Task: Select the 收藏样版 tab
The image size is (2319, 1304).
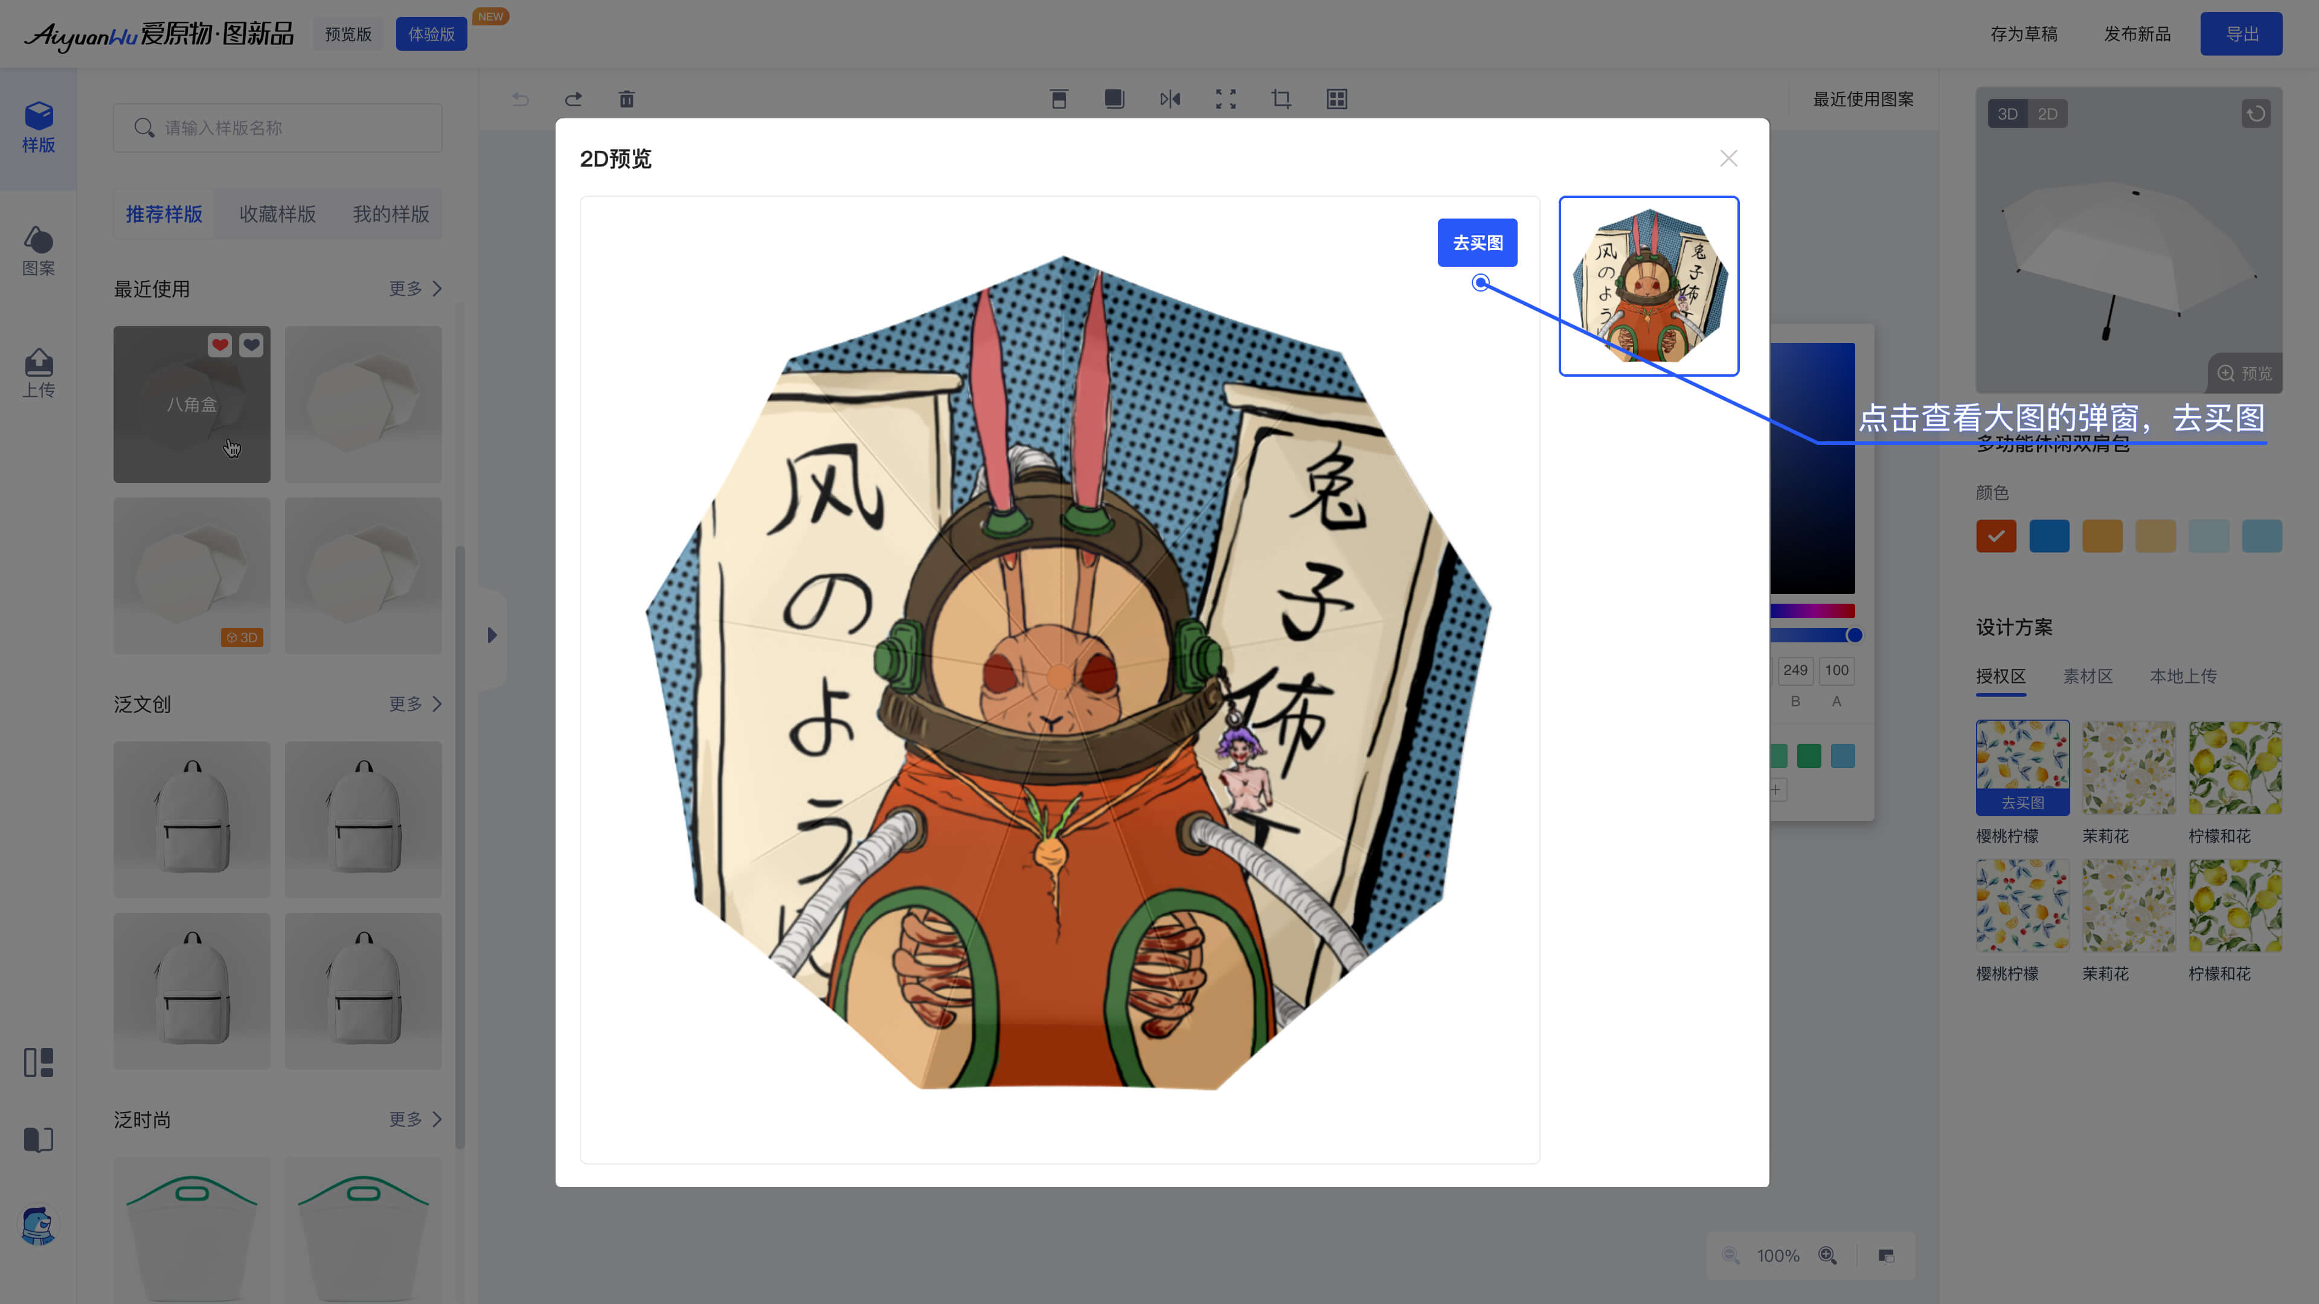Action: (x=277, y=214)
